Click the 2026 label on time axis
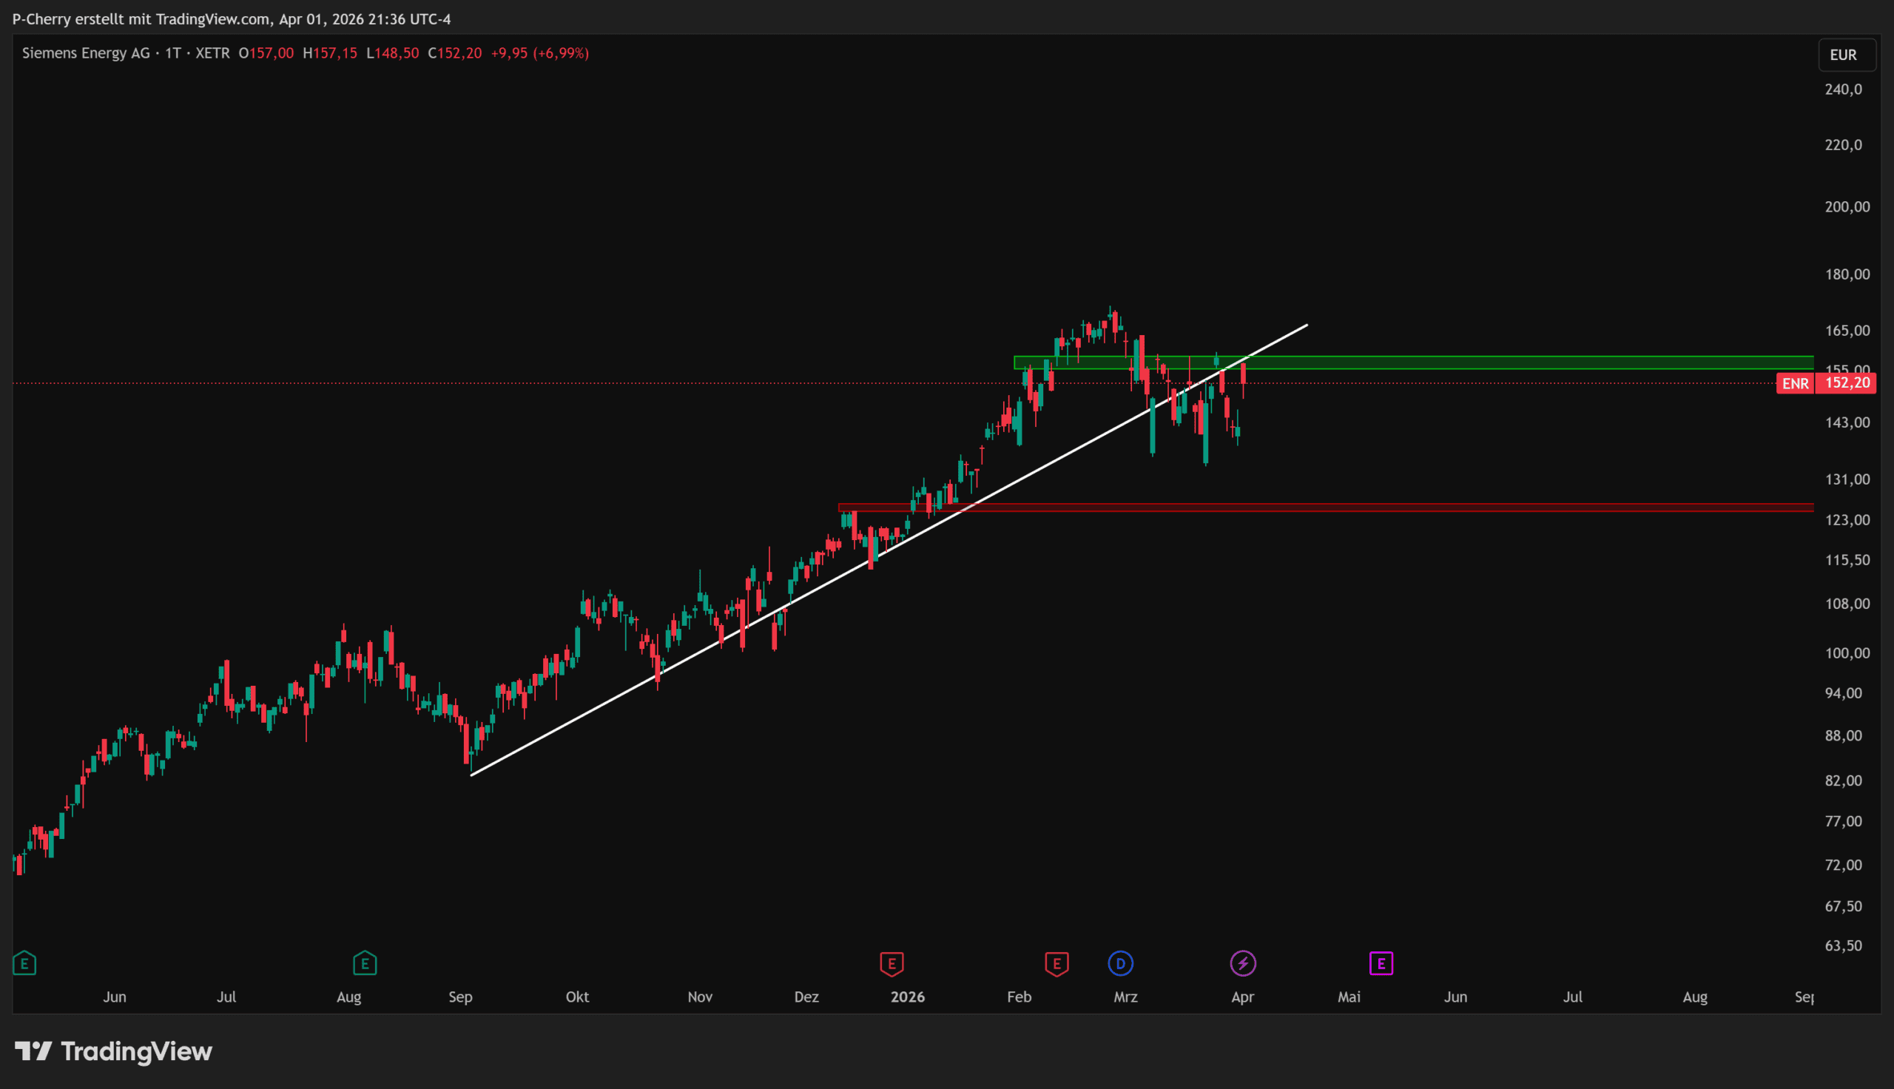This screenshot has height=1089, width=1894. pyautogui.click(x=908, y=997)
